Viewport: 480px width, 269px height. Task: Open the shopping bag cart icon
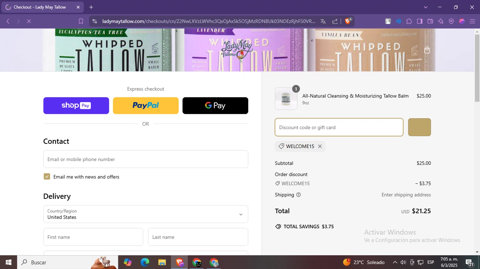coord(427,50)
